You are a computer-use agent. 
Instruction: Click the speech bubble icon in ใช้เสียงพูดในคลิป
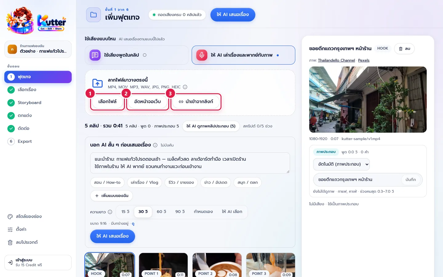[x=95, y=55]
